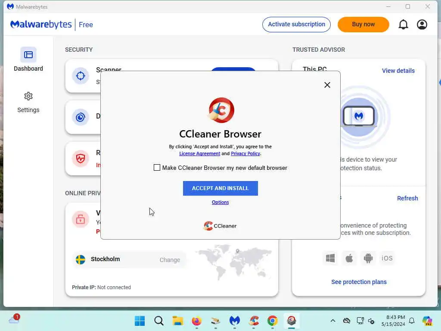441x331 pixels.
Task: Click the Sweden flag icon beside Stockholm
Action: point(81,259)
